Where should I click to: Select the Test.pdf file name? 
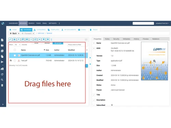pyautogui.click(x=24, y=61)
